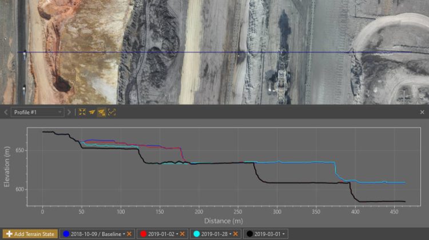The width and height of the screenshot is (429, 240).
Task: Open the 2019-01-28 terrain state dropdown
Action: [229, 234]
